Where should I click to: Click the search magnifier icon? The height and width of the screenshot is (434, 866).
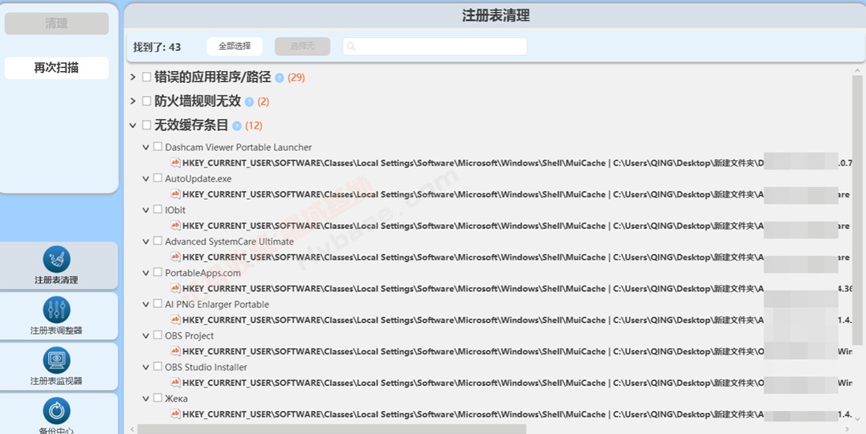pos(351,47)
